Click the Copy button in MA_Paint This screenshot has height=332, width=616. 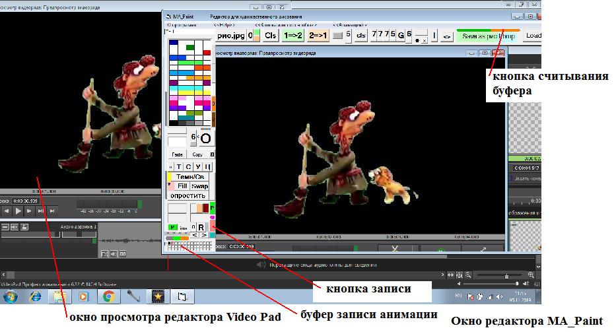click(x=197, y=154)
